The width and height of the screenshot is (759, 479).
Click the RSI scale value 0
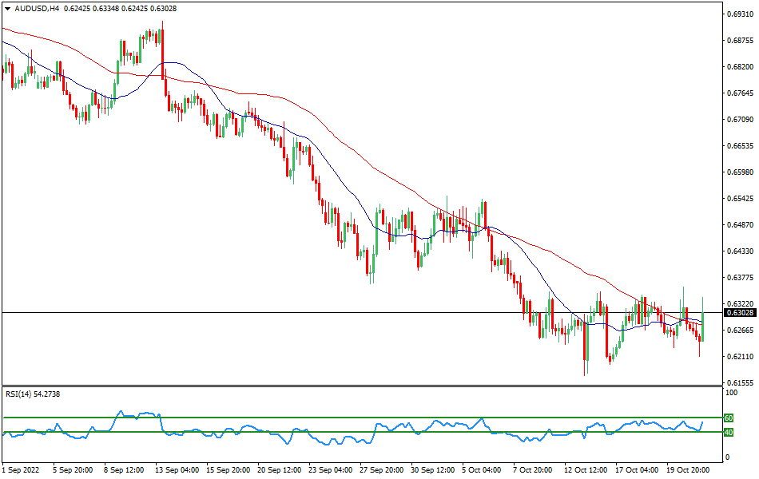click(726, 457)
